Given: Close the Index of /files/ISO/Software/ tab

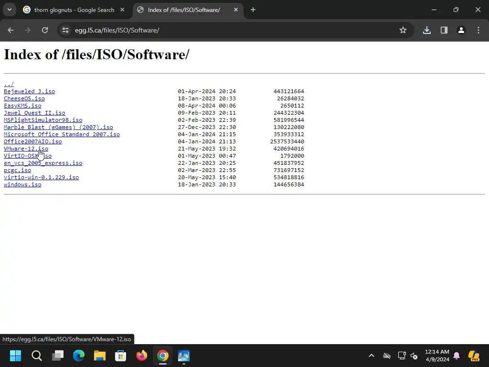Looking at the screenshot, I should point(236,10).
